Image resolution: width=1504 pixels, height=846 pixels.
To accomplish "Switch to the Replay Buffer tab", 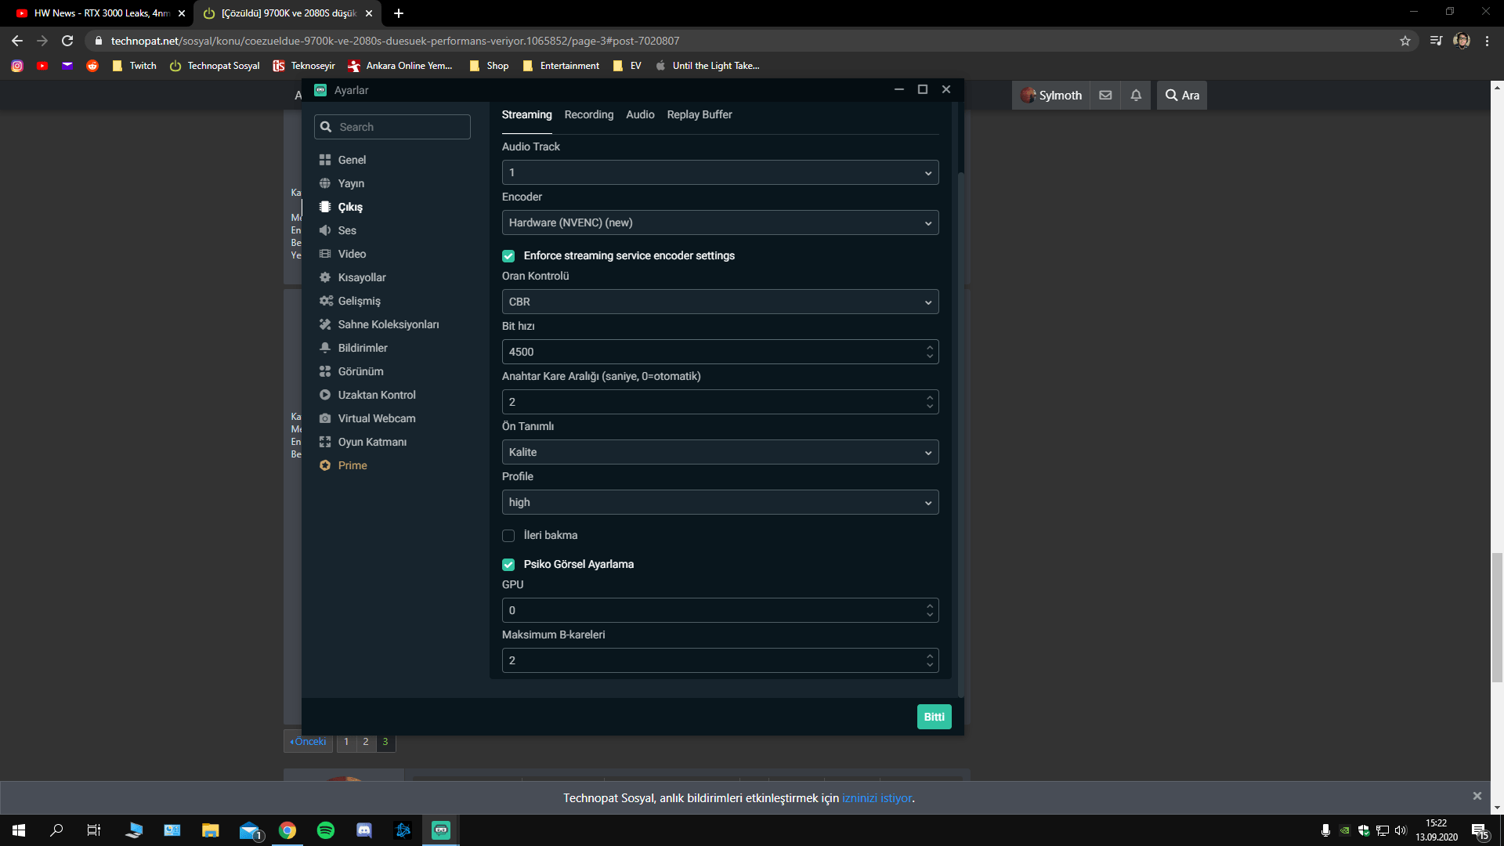I will pos(699,115).
